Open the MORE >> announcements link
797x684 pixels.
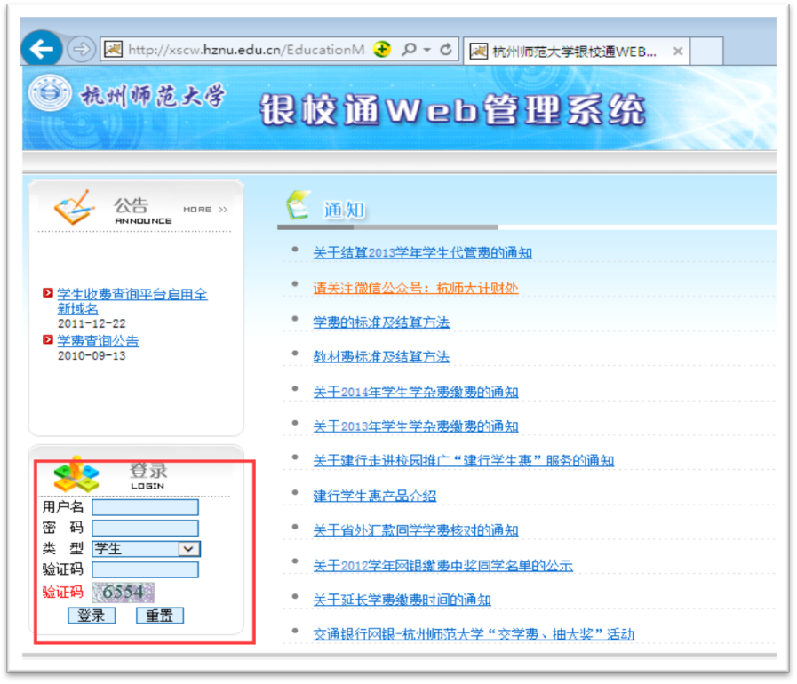(205, 210)
